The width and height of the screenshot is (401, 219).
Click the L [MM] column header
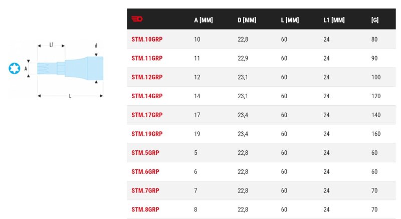[290, 20]
